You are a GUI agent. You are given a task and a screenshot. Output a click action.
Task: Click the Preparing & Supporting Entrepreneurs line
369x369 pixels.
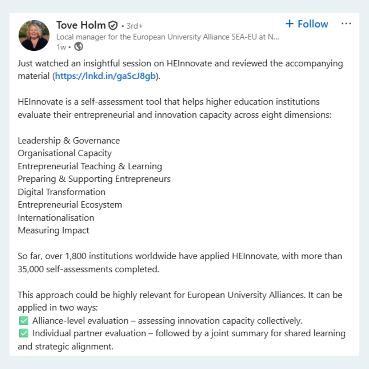click(94, 179)
